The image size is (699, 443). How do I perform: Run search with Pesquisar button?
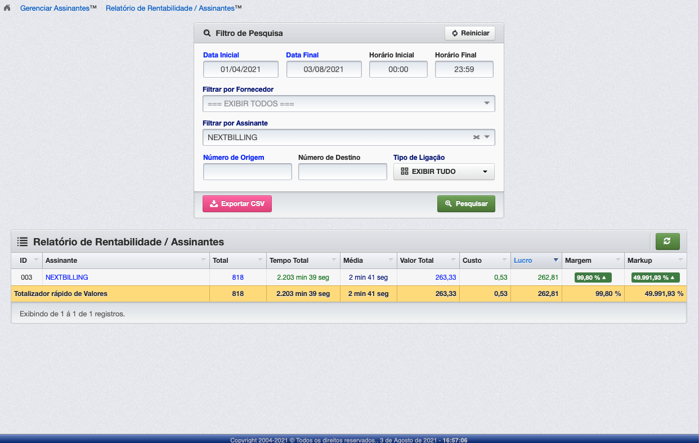pos(466,204)
